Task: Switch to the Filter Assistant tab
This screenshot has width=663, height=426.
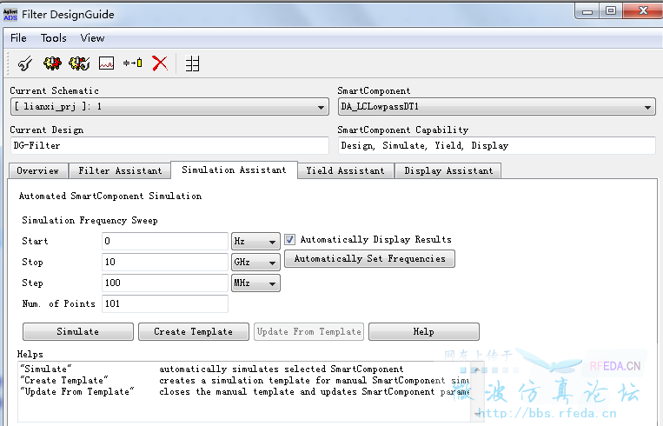Action: [x=120, y=171]
